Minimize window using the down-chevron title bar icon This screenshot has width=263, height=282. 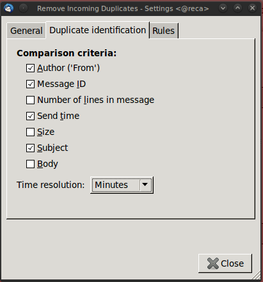pyautogui.click(x=223, y=8)
